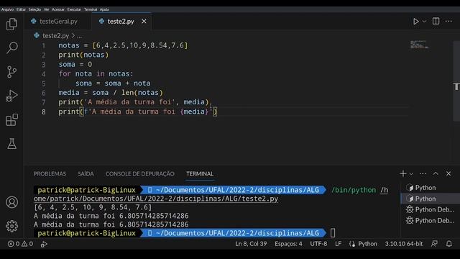The width and height of the screenshot is (460, 259).
Task: Open notifications bell in status bar
Action: tap(448, 244)
